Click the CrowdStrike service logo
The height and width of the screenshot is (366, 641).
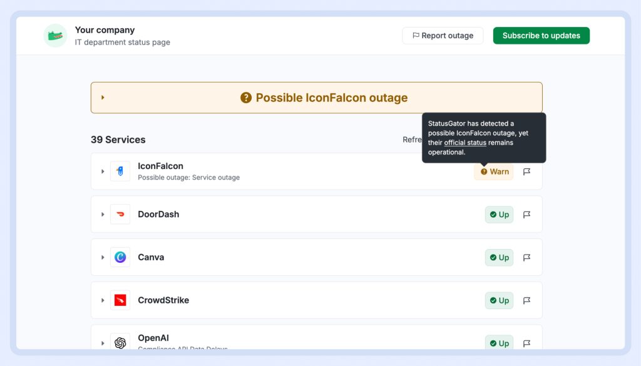(120, 300)
